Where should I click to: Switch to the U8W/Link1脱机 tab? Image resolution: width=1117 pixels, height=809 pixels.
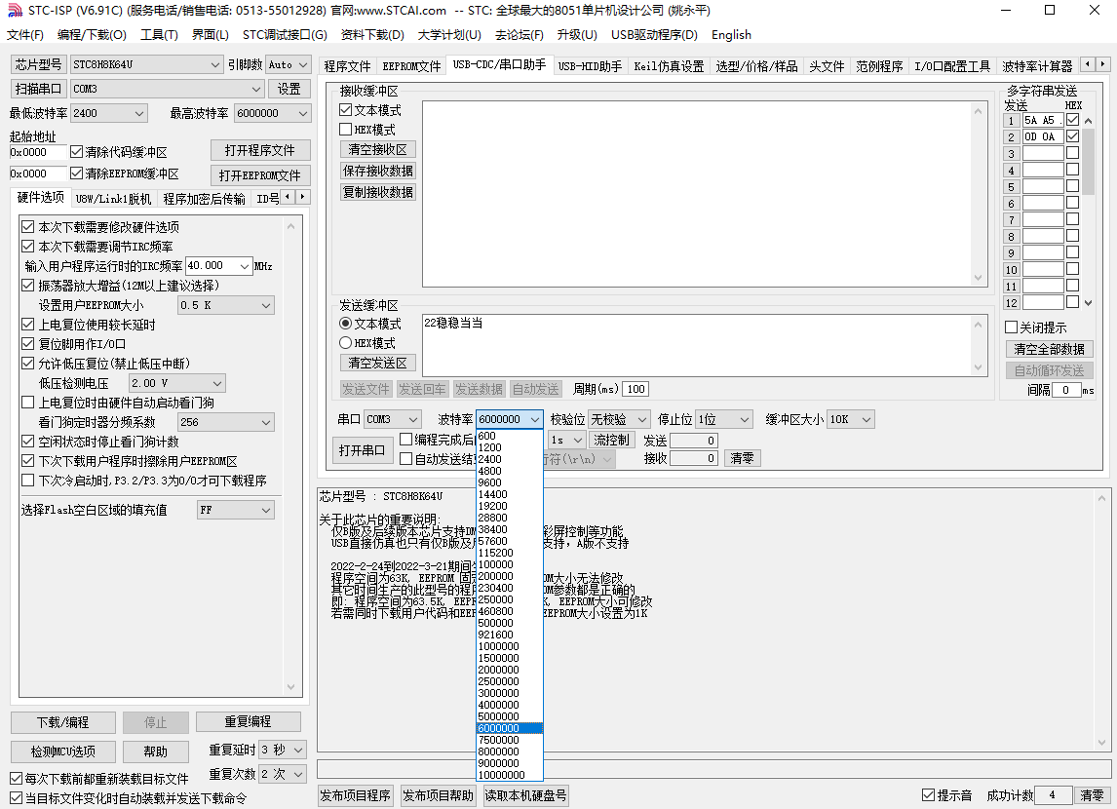[x=113, y=199]
